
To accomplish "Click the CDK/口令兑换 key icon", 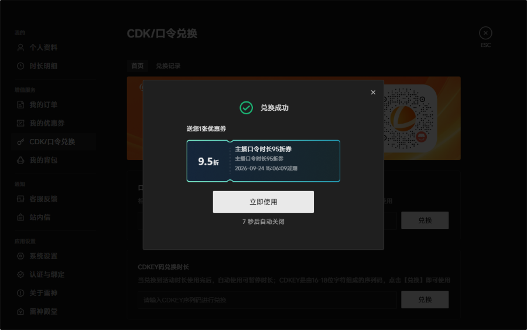I will coord(20,142).
